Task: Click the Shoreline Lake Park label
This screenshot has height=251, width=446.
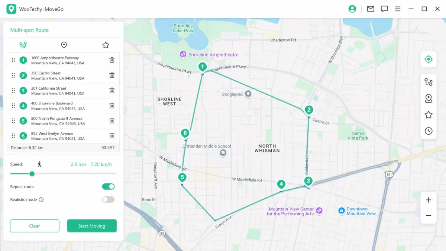Action: [x=183, y=28]
